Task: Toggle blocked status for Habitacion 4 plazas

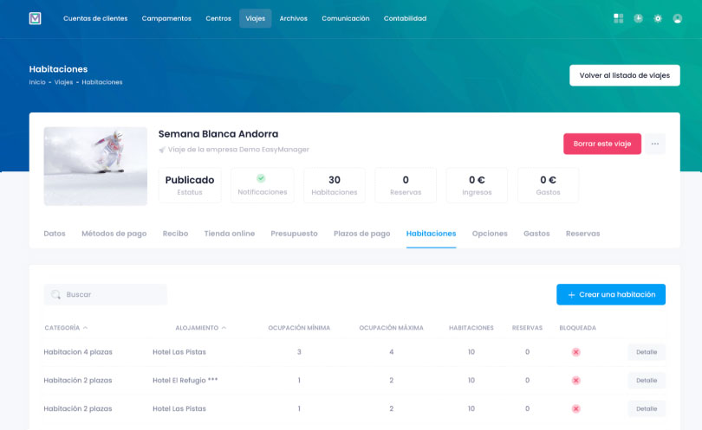Action: click(575, 352)
